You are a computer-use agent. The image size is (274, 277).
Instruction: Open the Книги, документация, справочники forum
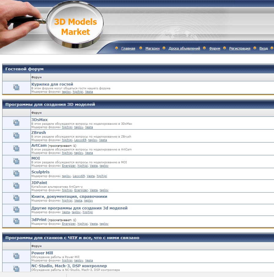point(69,197)
